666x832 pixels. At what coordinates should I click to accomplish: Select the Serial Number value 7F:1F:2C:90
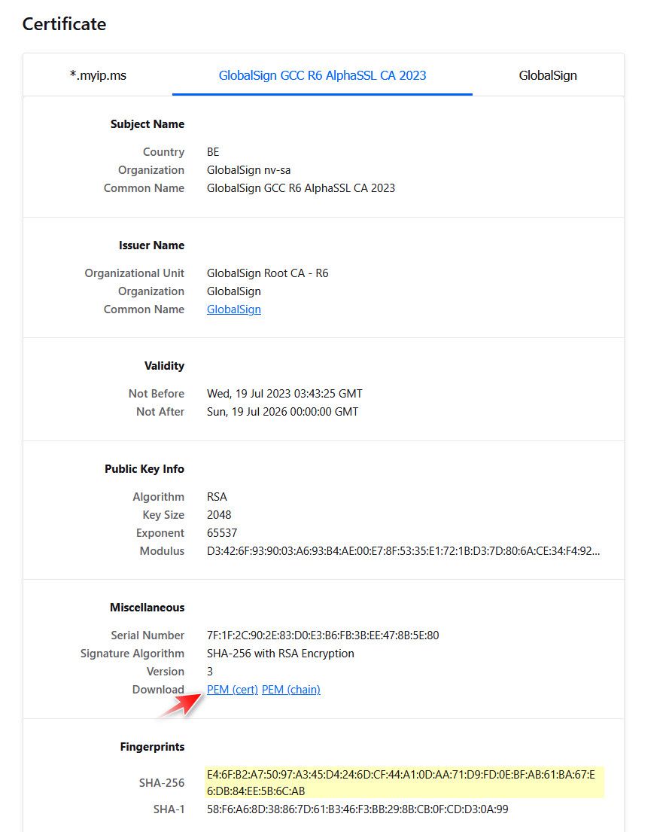323,635
